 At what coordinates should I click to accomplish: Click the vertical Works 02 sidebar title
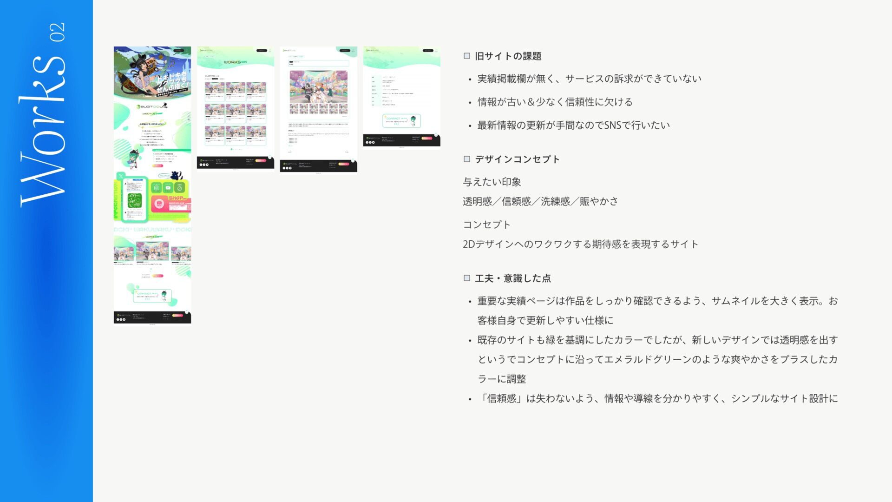[43, 114]
